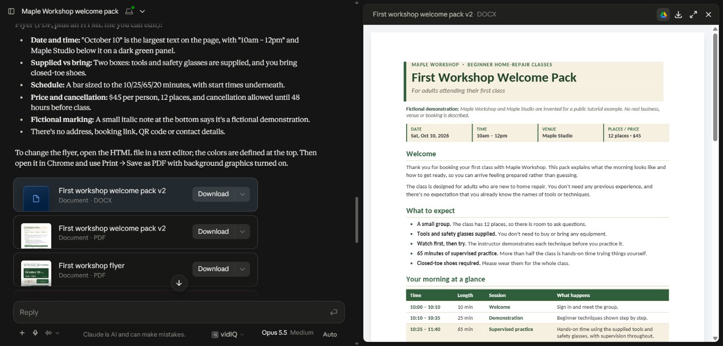Viewport: 723px width, 346px height.
Task: Download the First workshop flyer
Action: [x=213, y=269]
